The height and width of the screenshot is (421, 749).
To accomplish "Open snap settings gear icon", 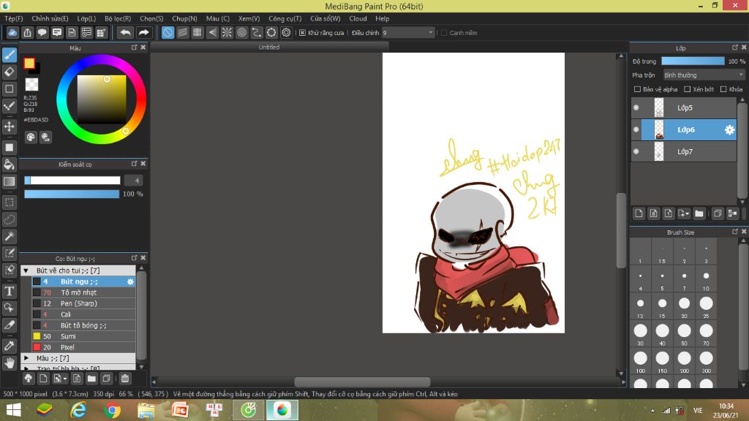I will (x=286, y=32).
